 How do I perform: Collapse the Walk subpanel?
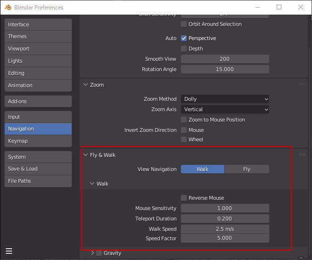[x=92, y=183]
